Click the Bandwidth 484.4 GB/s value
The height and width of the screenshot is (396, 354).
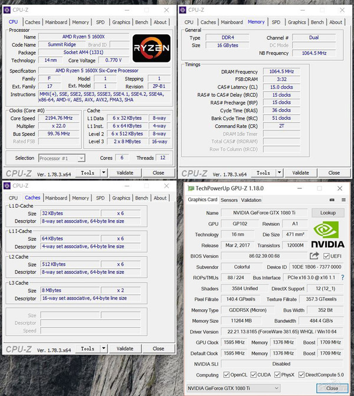(321, 320)
